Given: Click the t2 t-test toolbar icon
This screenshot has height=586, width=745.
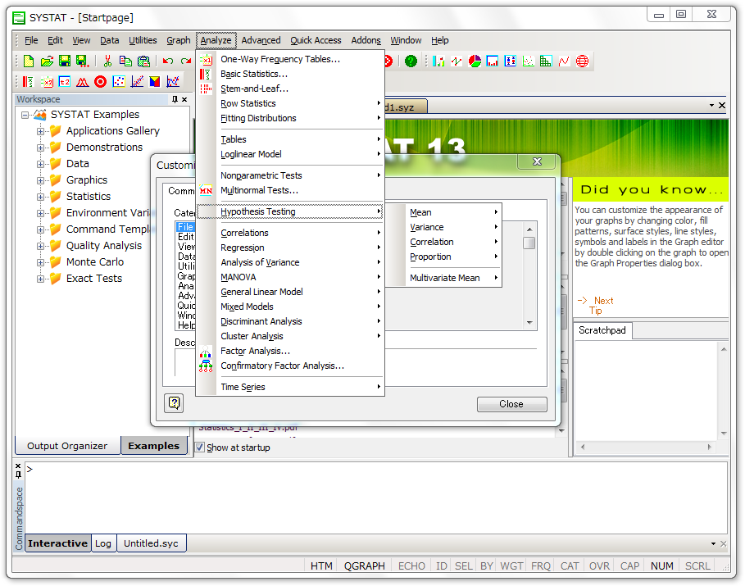Looking at the screenshot, I should pos(65,82).
